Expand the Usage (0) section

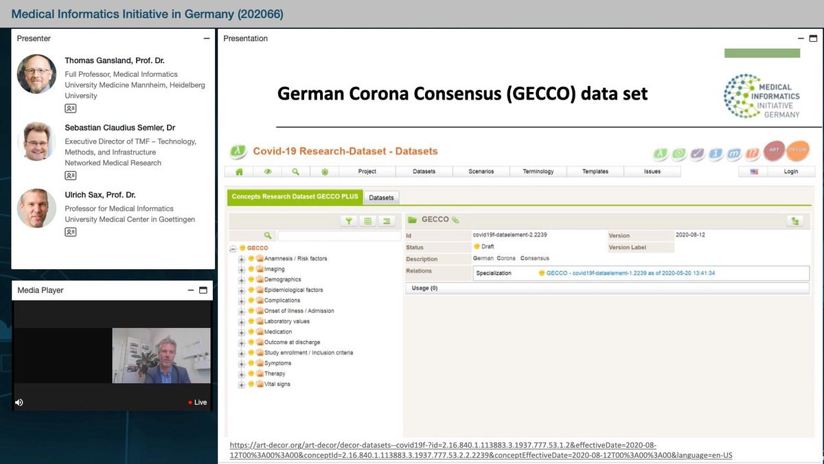pos(608,288)
